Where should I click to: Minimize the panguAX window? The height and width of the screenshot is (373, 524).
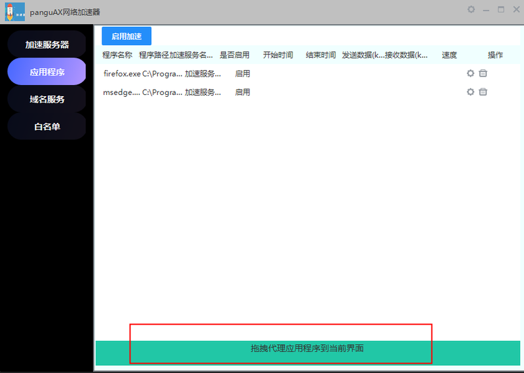(486, 10)
